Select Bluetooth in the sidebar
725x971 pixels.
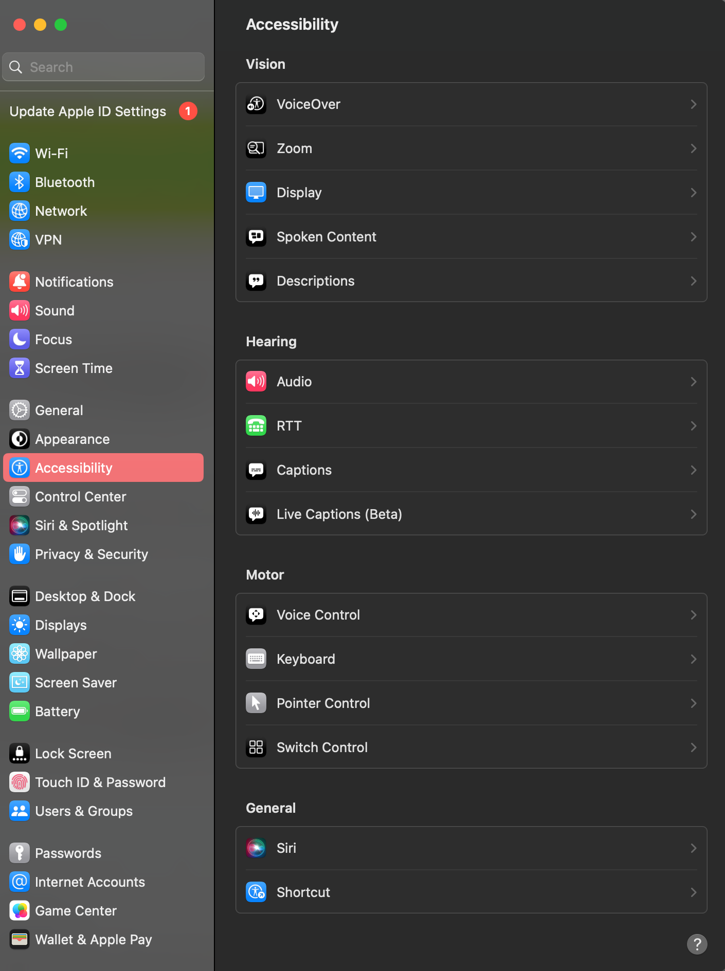[103, 182]
